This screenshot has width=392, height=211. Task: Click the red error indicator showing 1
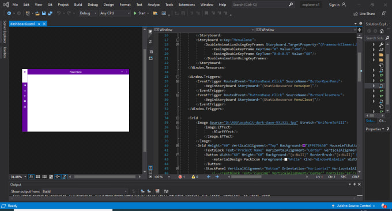point(182,177)
